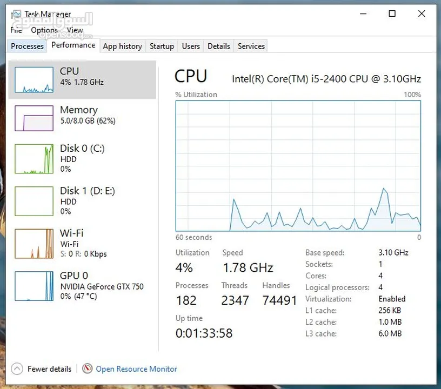Click the '% Utilization' graph label

pos(196,95)
